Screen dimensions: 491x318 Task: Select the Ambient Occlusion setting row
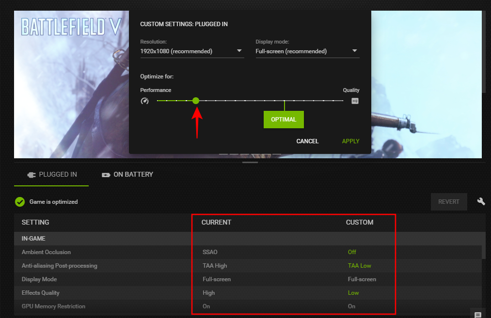[46, 252]
